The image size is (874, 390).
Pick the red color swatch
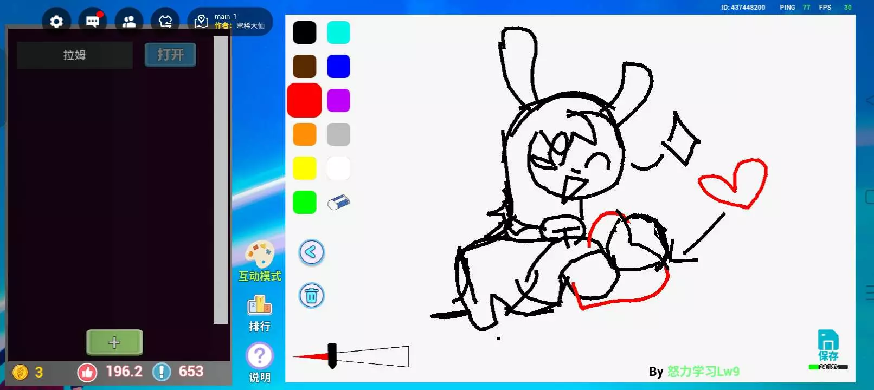click(x=304, y=100)
